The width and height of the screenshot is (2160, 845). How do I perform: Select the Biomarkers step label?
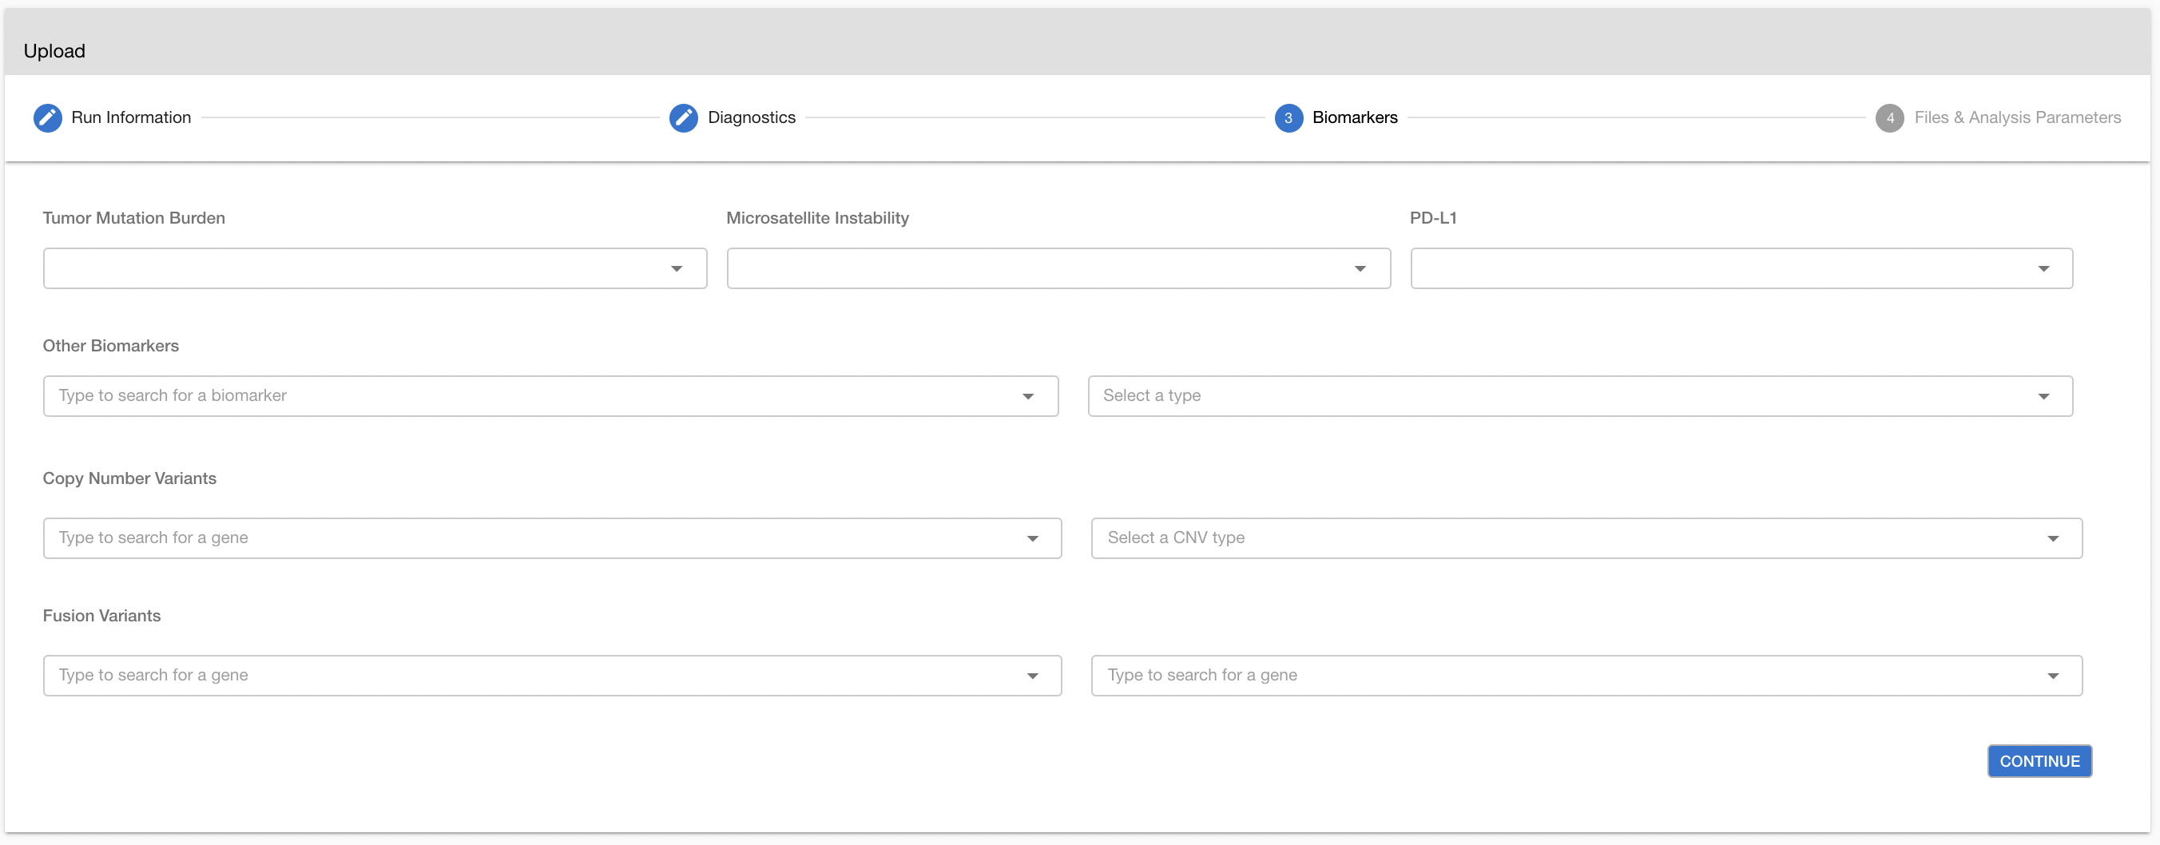click(x=1354, y=117)
